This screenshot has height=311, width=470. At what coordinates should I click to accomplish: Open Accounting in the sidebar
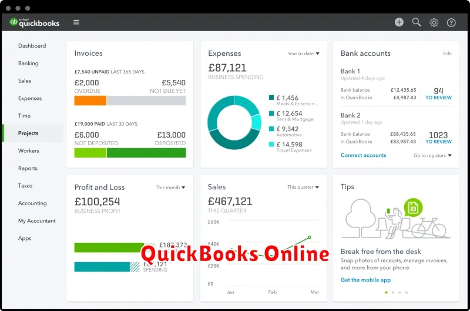(x=32, y=203)
